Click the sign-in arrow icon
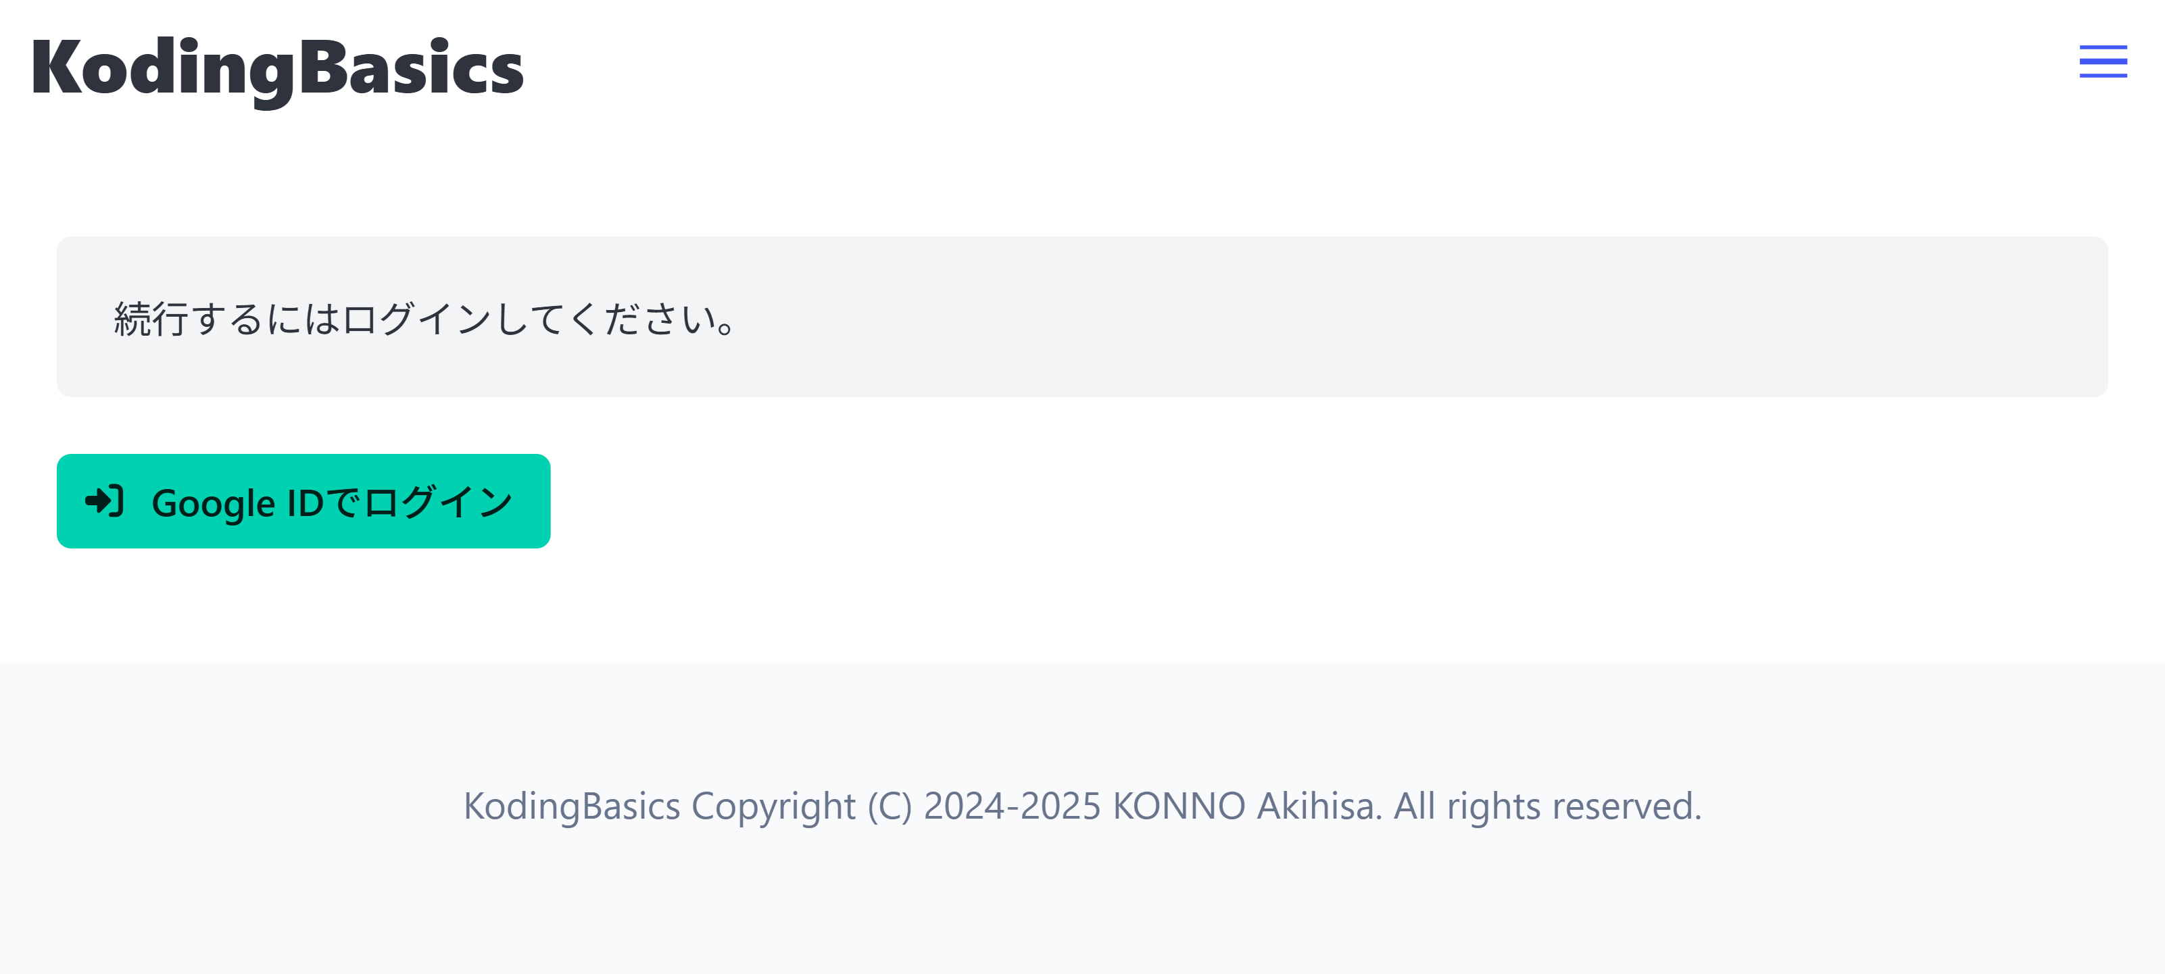The image size is (2165, 974). coord(105,501)
